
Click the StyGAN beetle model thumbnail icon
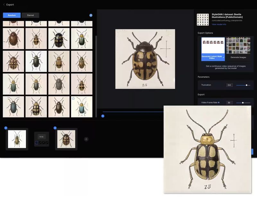tap(203, 19)
